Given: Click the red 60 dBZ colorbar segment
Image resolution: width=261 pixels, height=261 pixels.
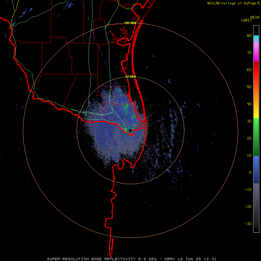Looking at the screenshot, I should [256, 70].
